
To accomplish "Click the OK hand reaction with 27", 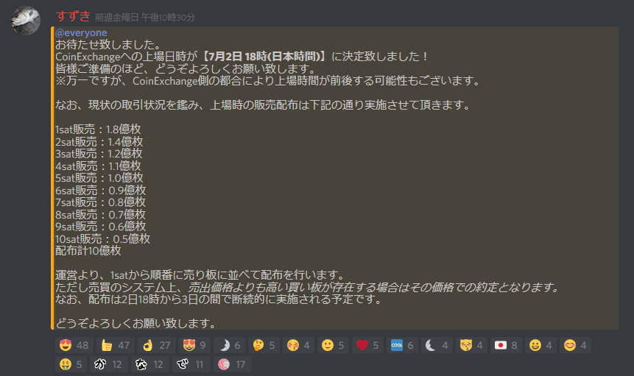I will tap(157, 345).
